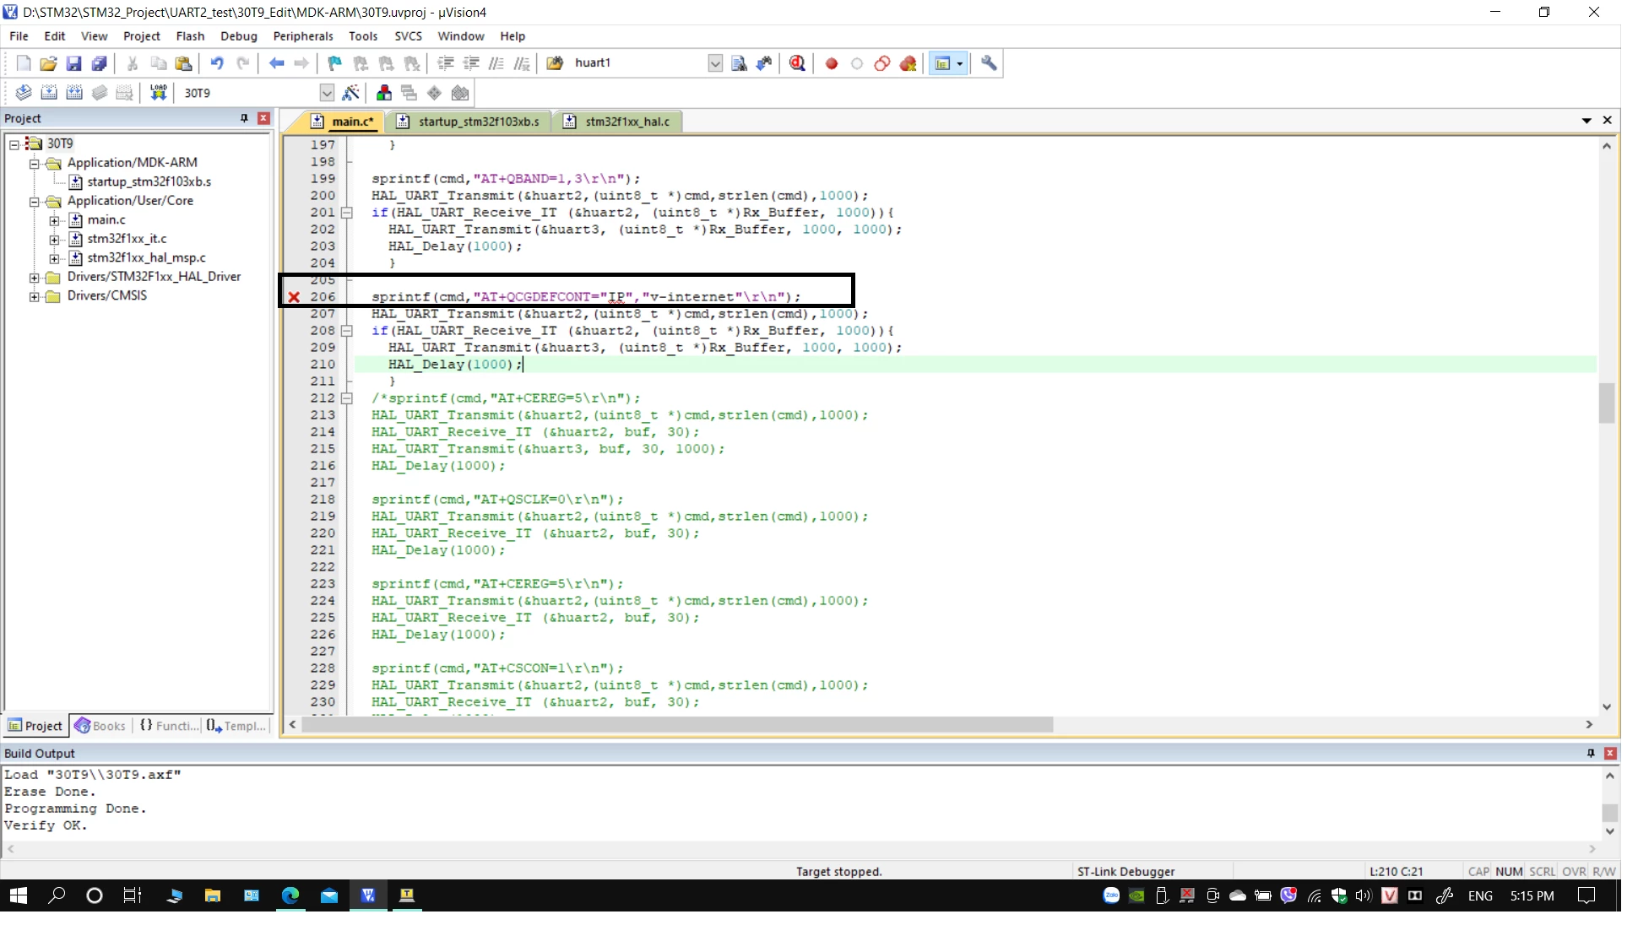This screenshot has width=1638, height=925.
Task: Expand the huart1 find combo box
Action: [715, 63]
